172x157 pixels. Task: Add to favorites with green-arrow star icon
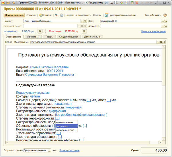(122, 3)
